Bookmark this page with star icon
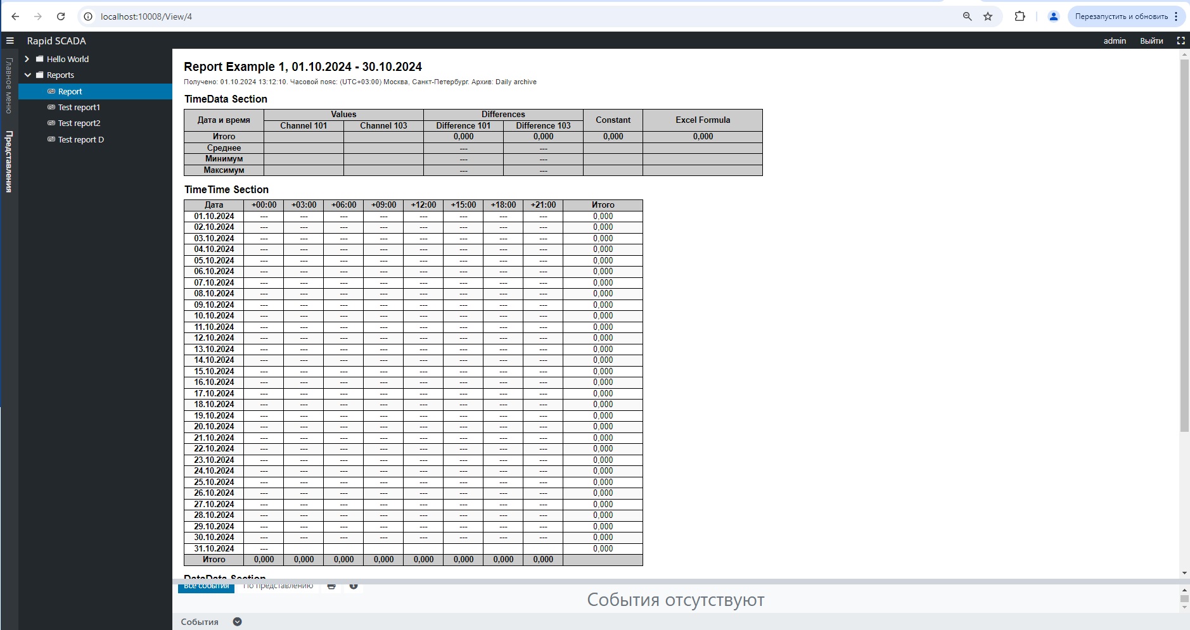Image resolution: width=1190 pixels, height=630 pixels. pos(988,16)
